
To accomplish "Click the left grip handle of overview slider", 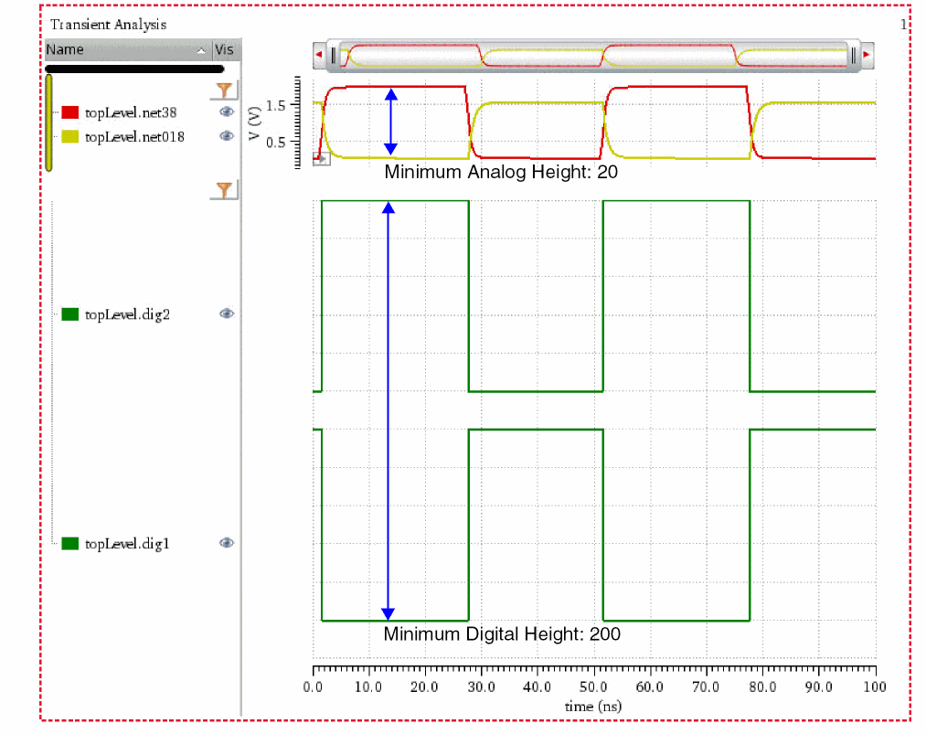I will pos(334,57).
